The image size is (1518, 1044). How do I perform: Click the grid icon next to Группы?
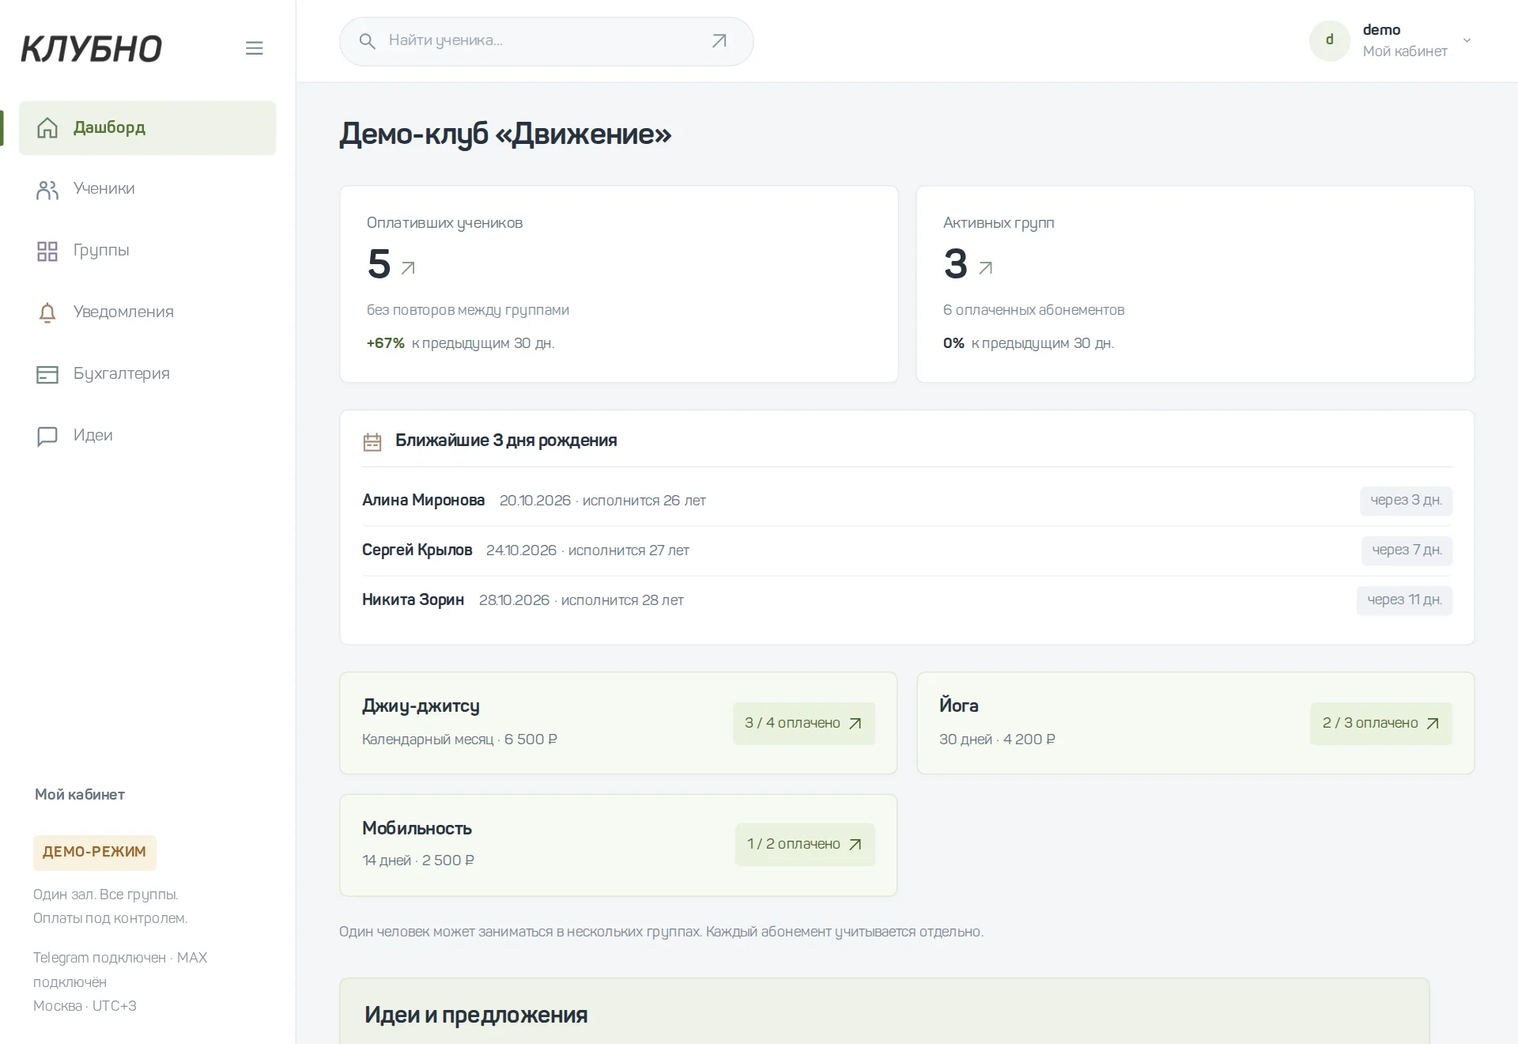pos(47,252)
